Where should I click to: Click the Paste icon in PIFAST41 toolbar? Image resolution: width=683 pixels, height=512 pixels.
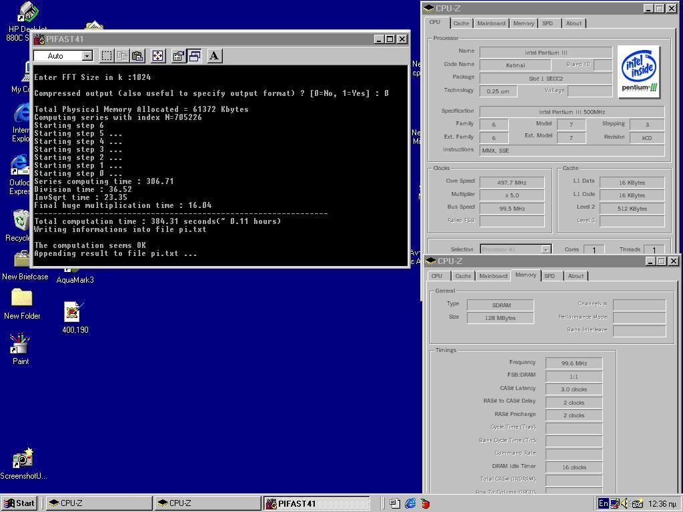[137, 56]
